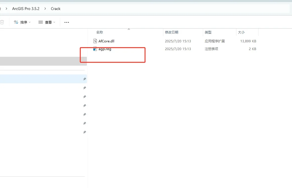Select the agp.reg registry file
292x188 pixels.
point(105,49)
